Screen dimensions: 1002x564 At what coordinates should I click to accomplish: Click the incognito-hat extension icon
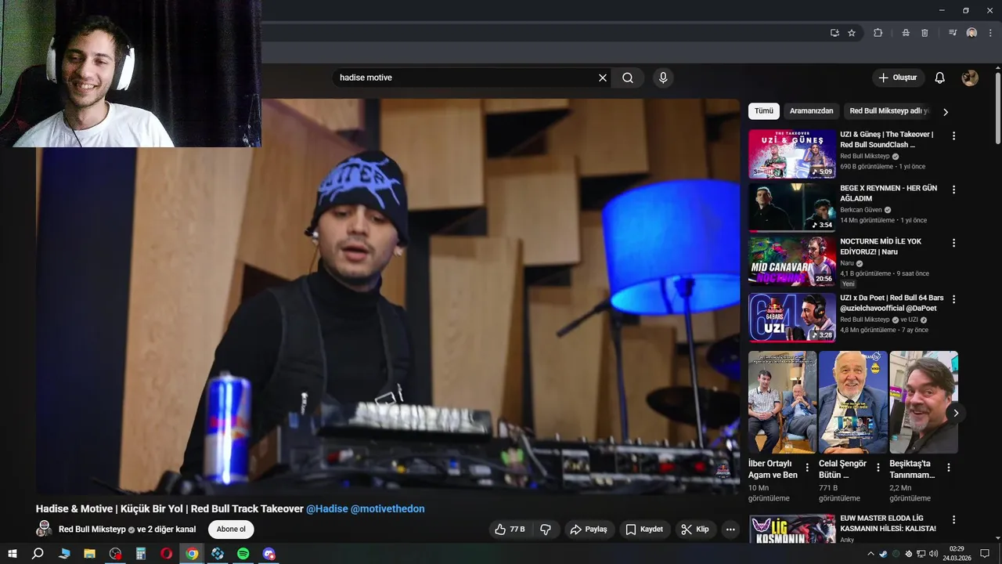tap(905, 33)
